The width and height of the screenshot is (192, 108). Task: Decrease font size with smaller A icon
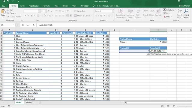(x=52, y=11)
